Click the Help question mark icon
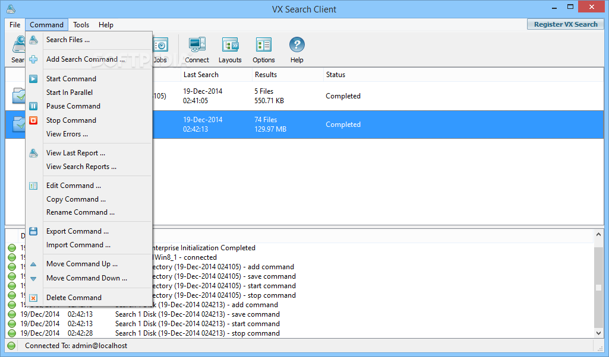This screenshot has width=609, height=357. [x=296, y=45]
